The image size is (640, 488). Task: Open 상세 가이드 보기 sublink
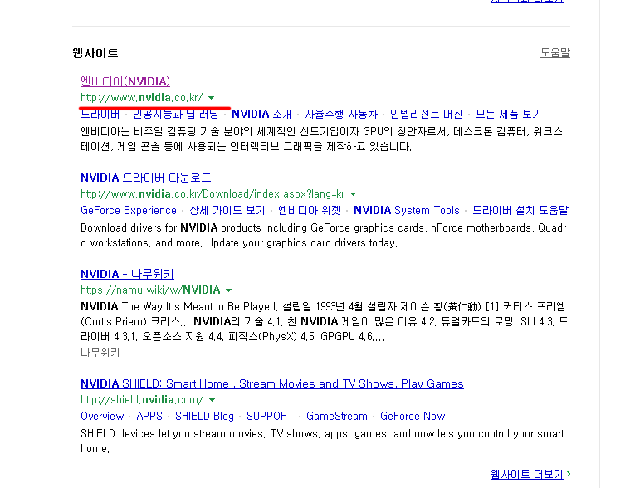tap(227, 210)
